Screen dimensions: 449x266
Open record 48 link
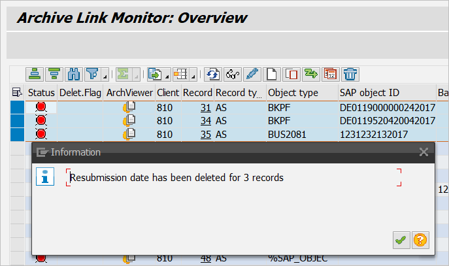[x=205, y=258]
